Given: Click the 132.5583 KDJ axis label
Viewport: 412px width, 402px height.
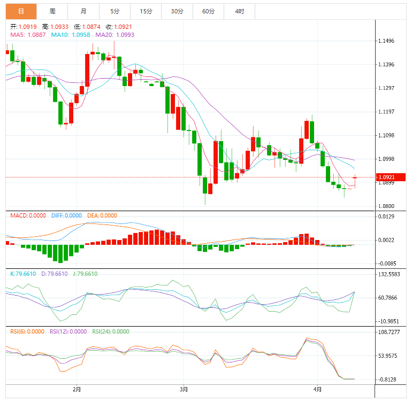Looking at the screenshot, I should 389,274.
